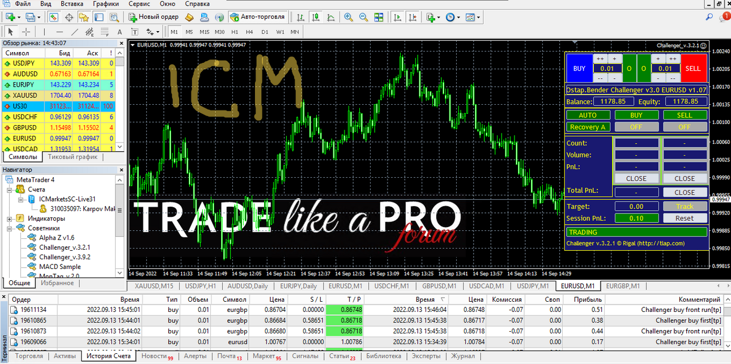The width and height of the screenshot is (731, 364).
Task: Open the Журнал terminal tab
Action: click(463, 356)
